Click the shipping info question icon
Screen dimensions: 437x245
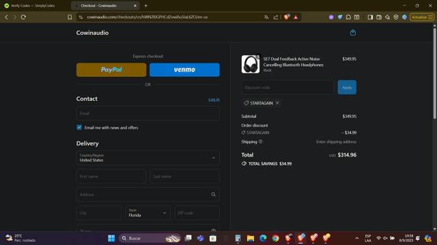[260, 142]
